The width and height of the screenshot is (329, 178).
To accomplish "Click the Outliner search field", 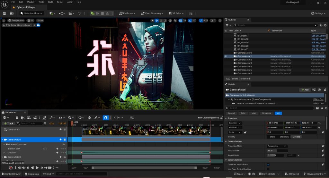I will pos(275,25).
